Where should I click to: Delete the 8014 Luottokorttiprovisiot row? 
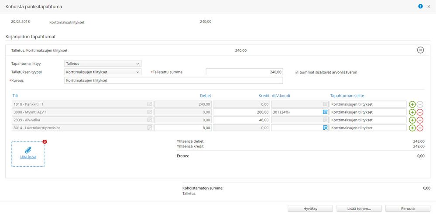pyautogui.click(x=420, y=128)
